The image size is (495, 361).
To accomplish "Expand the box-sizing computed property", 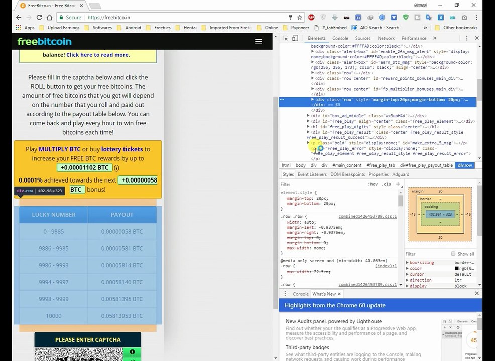I will click(x=407, y=262).
